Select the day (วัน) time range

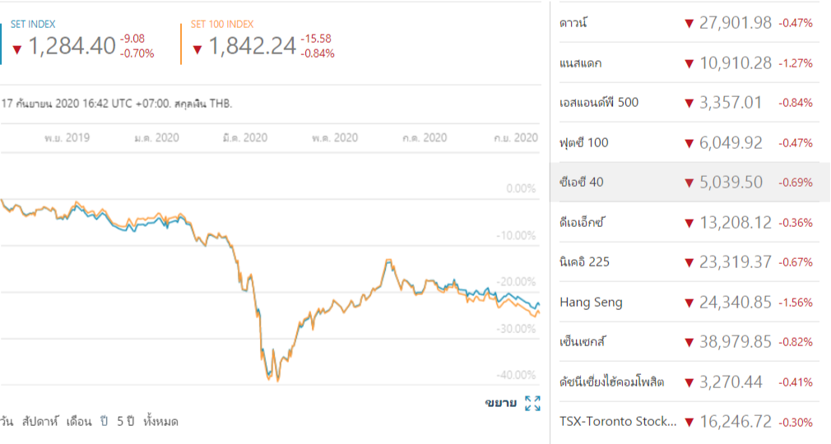tap(7, 422)
